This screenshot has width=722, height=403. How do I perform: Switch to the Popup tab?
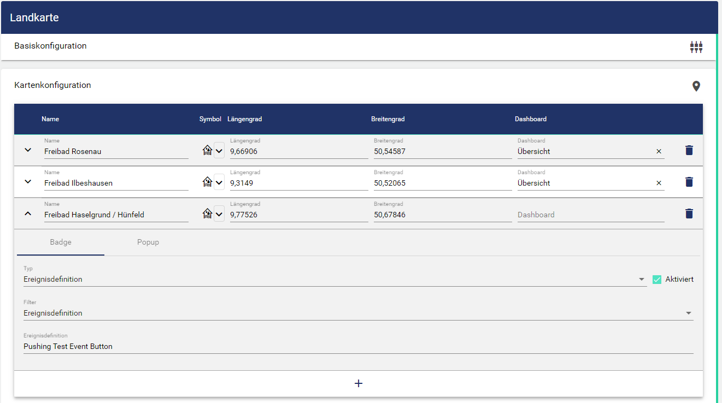[x=148, y=242]
